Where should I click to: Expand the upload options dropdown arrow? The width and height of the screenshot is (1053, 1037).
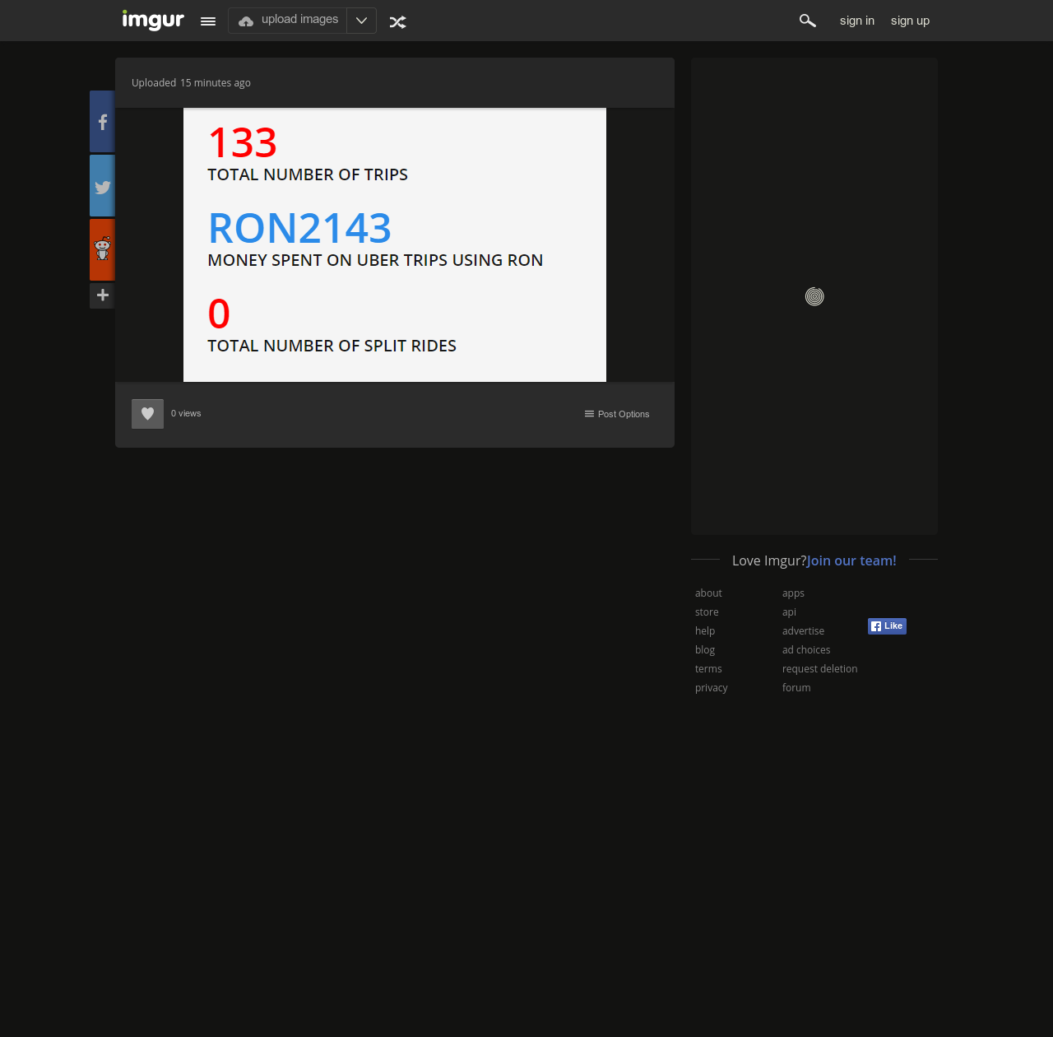pyautogui.click(x=361, y=21)
